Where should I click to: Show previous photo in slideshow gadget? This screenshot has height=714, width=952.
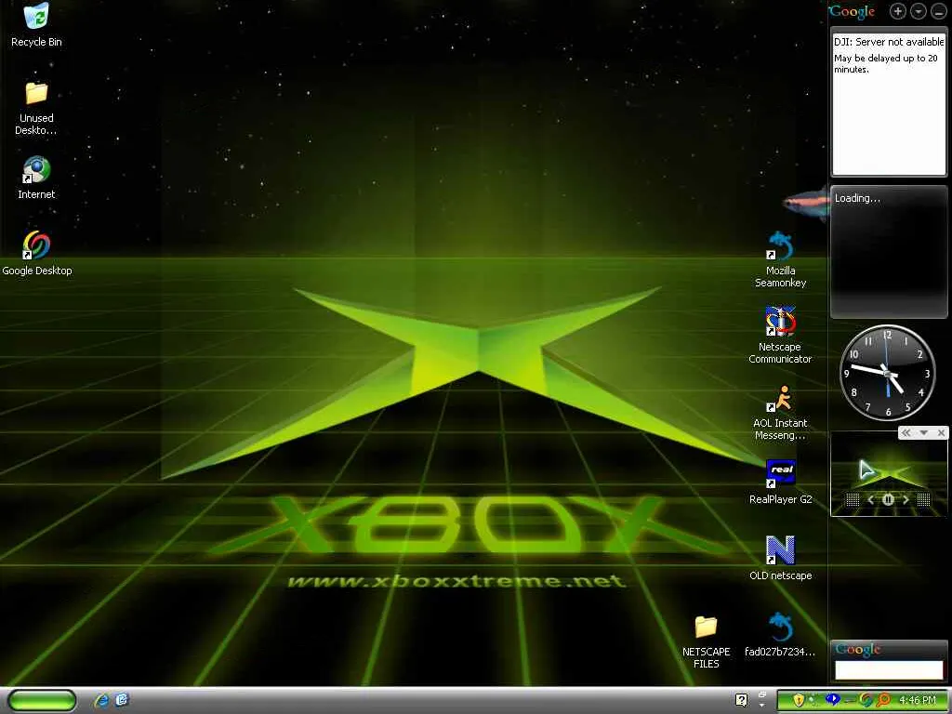pos(870,499)
